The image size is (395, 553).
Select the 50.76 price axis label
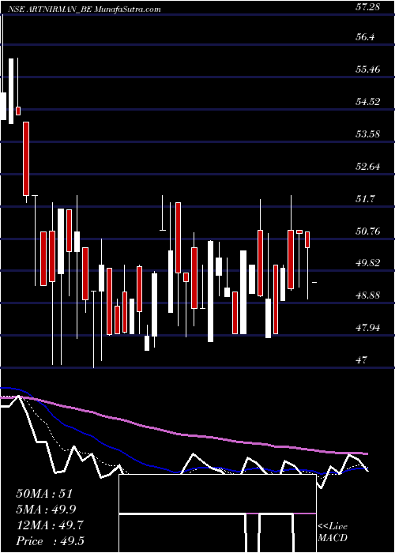coord(368,231)
